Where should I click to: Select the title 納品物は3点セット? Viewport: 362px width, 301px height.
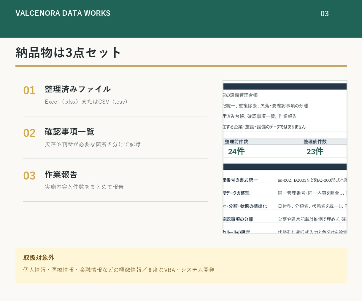click(x=68, y=52)
